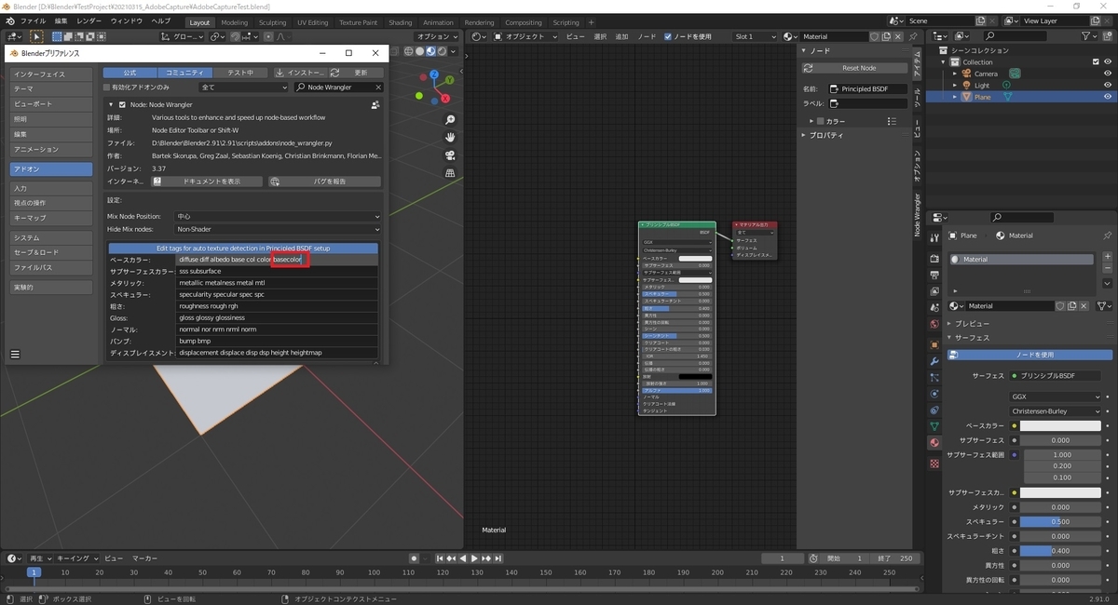
Task: Click the pan view hand icon
Action: [x=450, y=138]
